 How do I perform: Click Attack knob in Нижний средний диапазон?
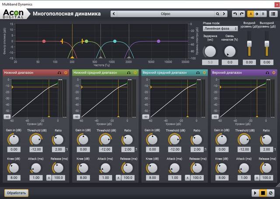point(105,168)
